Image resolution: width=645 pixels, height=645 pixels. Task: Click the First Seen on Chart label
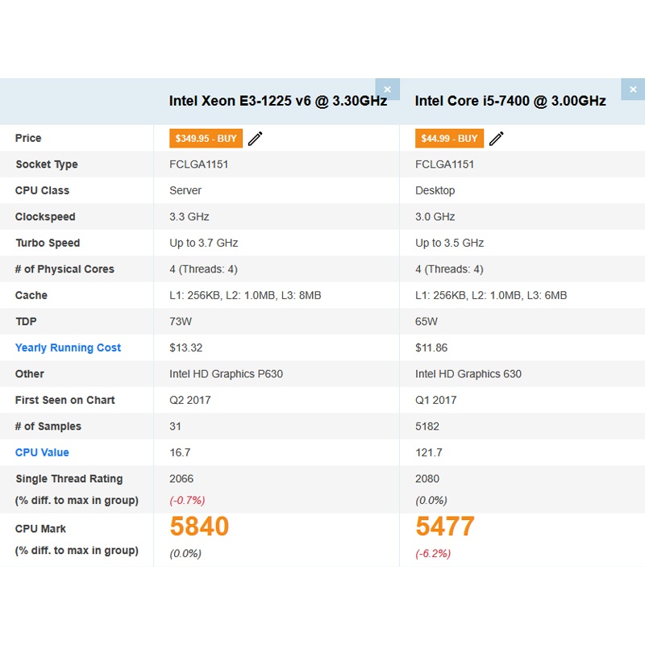[65, 400]
